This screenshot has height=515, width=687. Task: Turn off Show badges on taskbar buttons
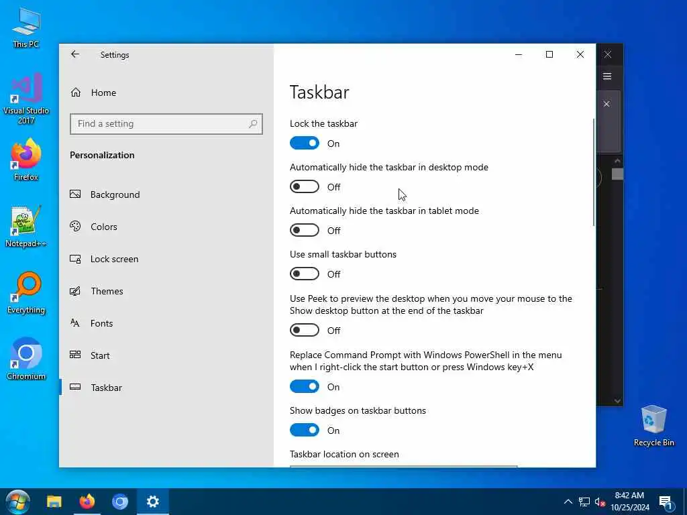(x=305, y=430)
